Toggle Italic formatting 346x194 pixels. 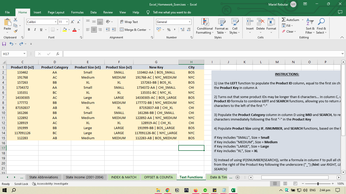(35, 30)
